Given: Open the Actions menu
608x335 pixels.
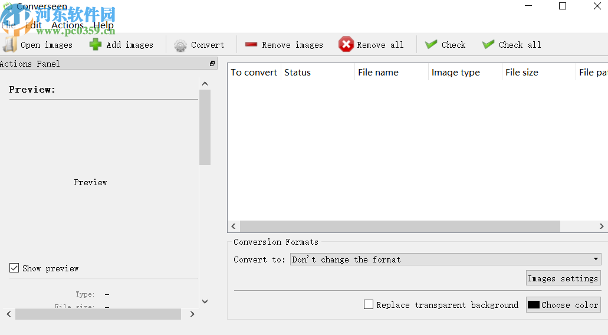Looking at the screenshot, I should pos(67,25).
